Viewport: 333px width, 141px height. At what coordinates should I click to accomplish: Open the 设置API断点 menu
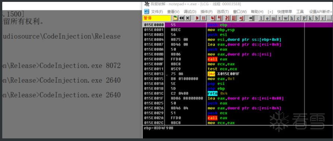click(320, 12)
